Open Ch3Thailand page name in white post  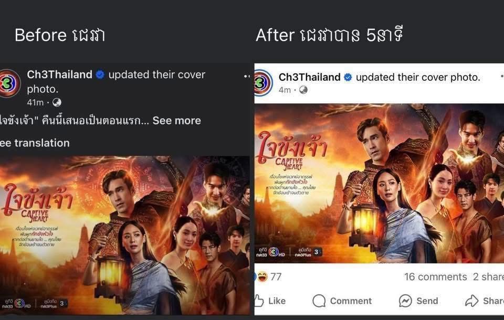click(x=309, y=77)
